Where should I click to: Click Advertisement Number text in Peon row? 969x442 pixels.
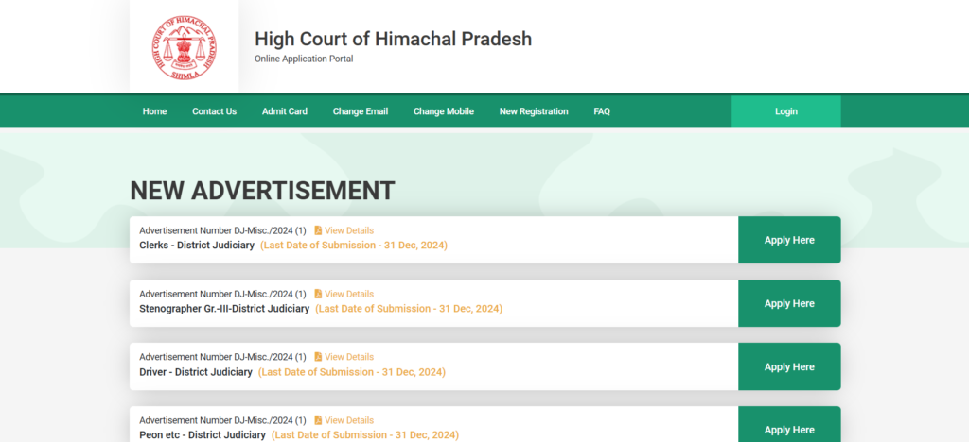pyautogui.click(x=222, y=420)
